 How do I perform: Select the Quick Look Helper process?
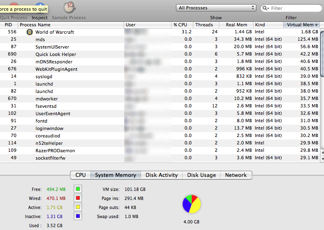[160, 54]
